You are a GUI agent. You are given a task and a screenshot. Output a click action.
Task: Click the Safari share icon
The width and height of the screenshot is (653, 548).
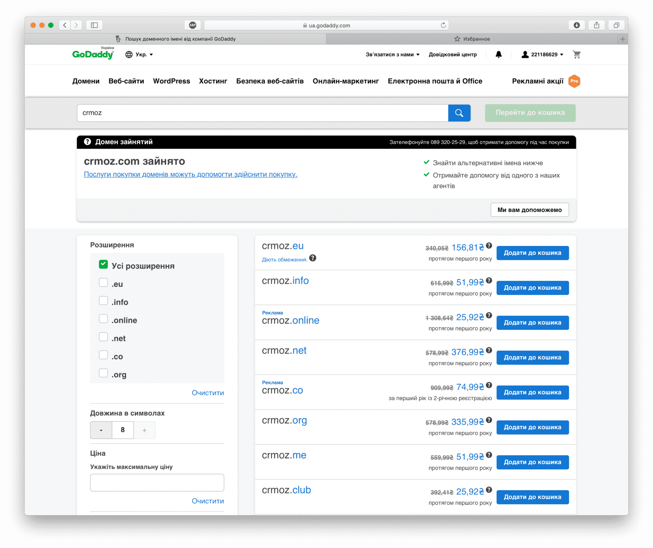pos(596,25)
